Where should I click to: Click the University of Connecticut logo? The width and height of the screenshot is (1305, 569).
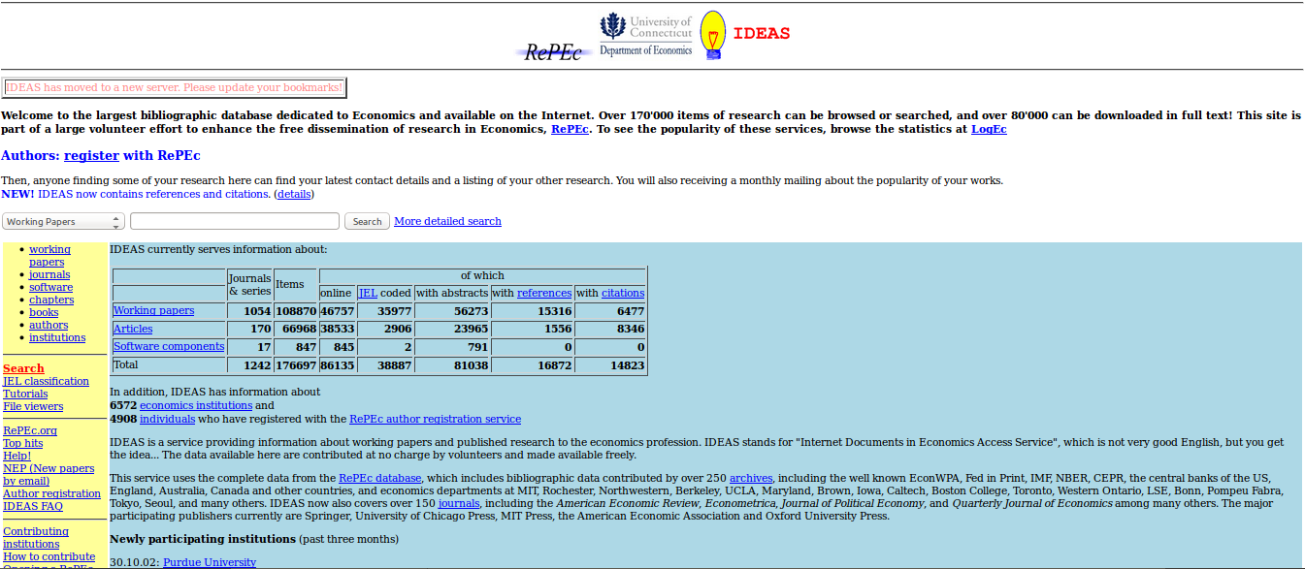coord(645,35)
